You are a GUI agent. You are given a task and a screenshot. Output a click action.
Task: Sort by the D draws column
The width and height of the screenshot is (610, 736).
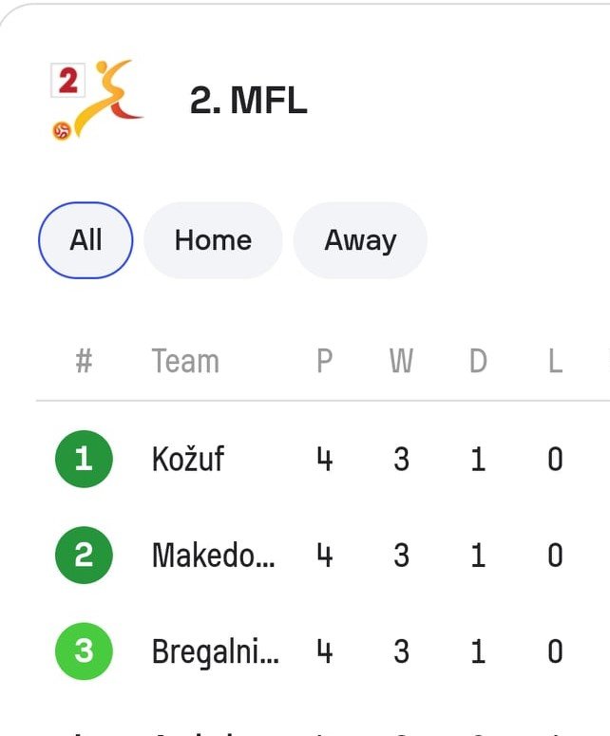click(478, 362)
